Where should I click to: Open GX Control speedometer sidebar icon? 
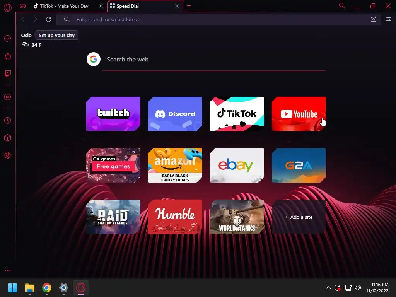[x=8, y=39]
